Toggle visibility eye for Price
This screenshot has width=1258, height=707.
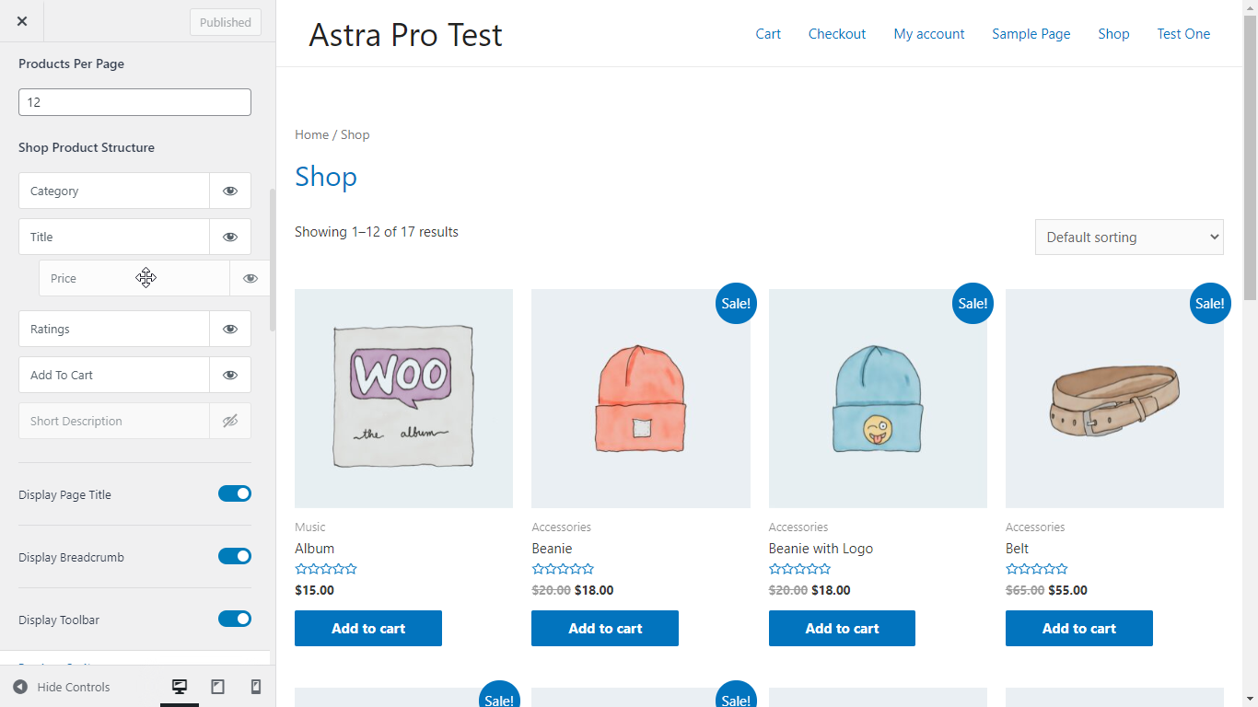tap(250, 278)
